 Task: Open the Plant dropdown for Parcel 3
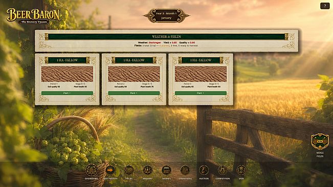(x=201, y=93)
